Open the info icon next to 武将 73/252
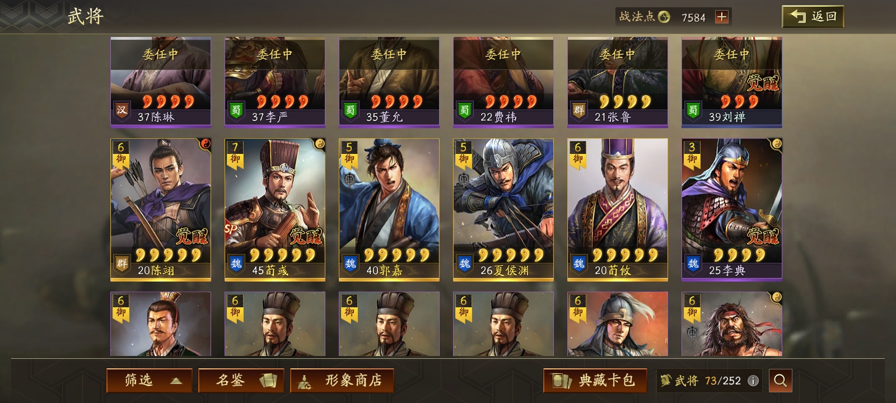The image size is (896, 403). (x=753, y=381)
